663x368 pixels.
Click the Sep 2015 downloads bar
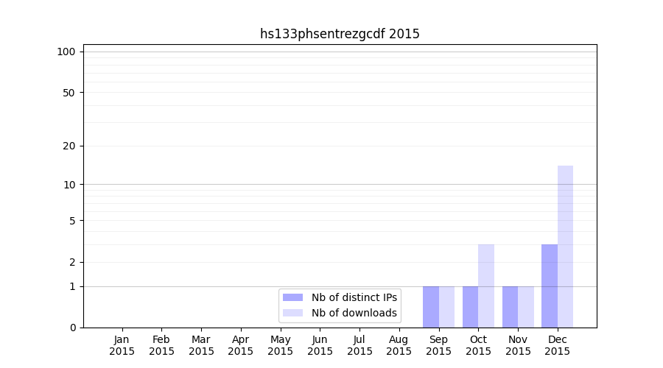click(446, 307)
